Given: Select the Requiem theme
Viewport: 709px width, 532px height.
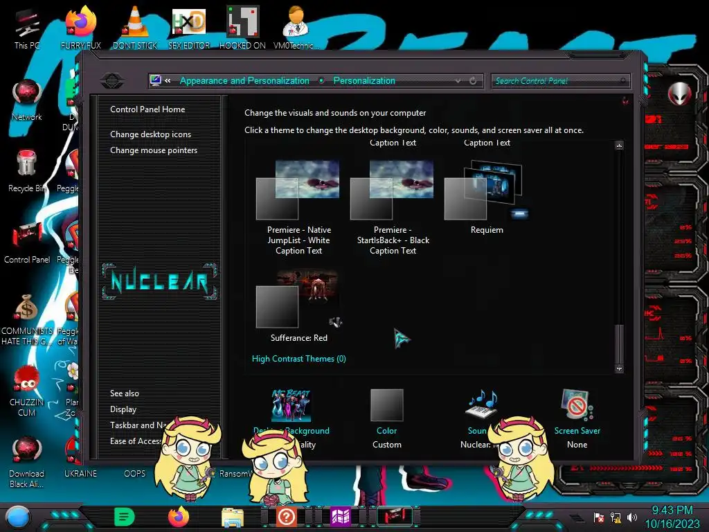Looking at the screenshot, I should [487, 197].
